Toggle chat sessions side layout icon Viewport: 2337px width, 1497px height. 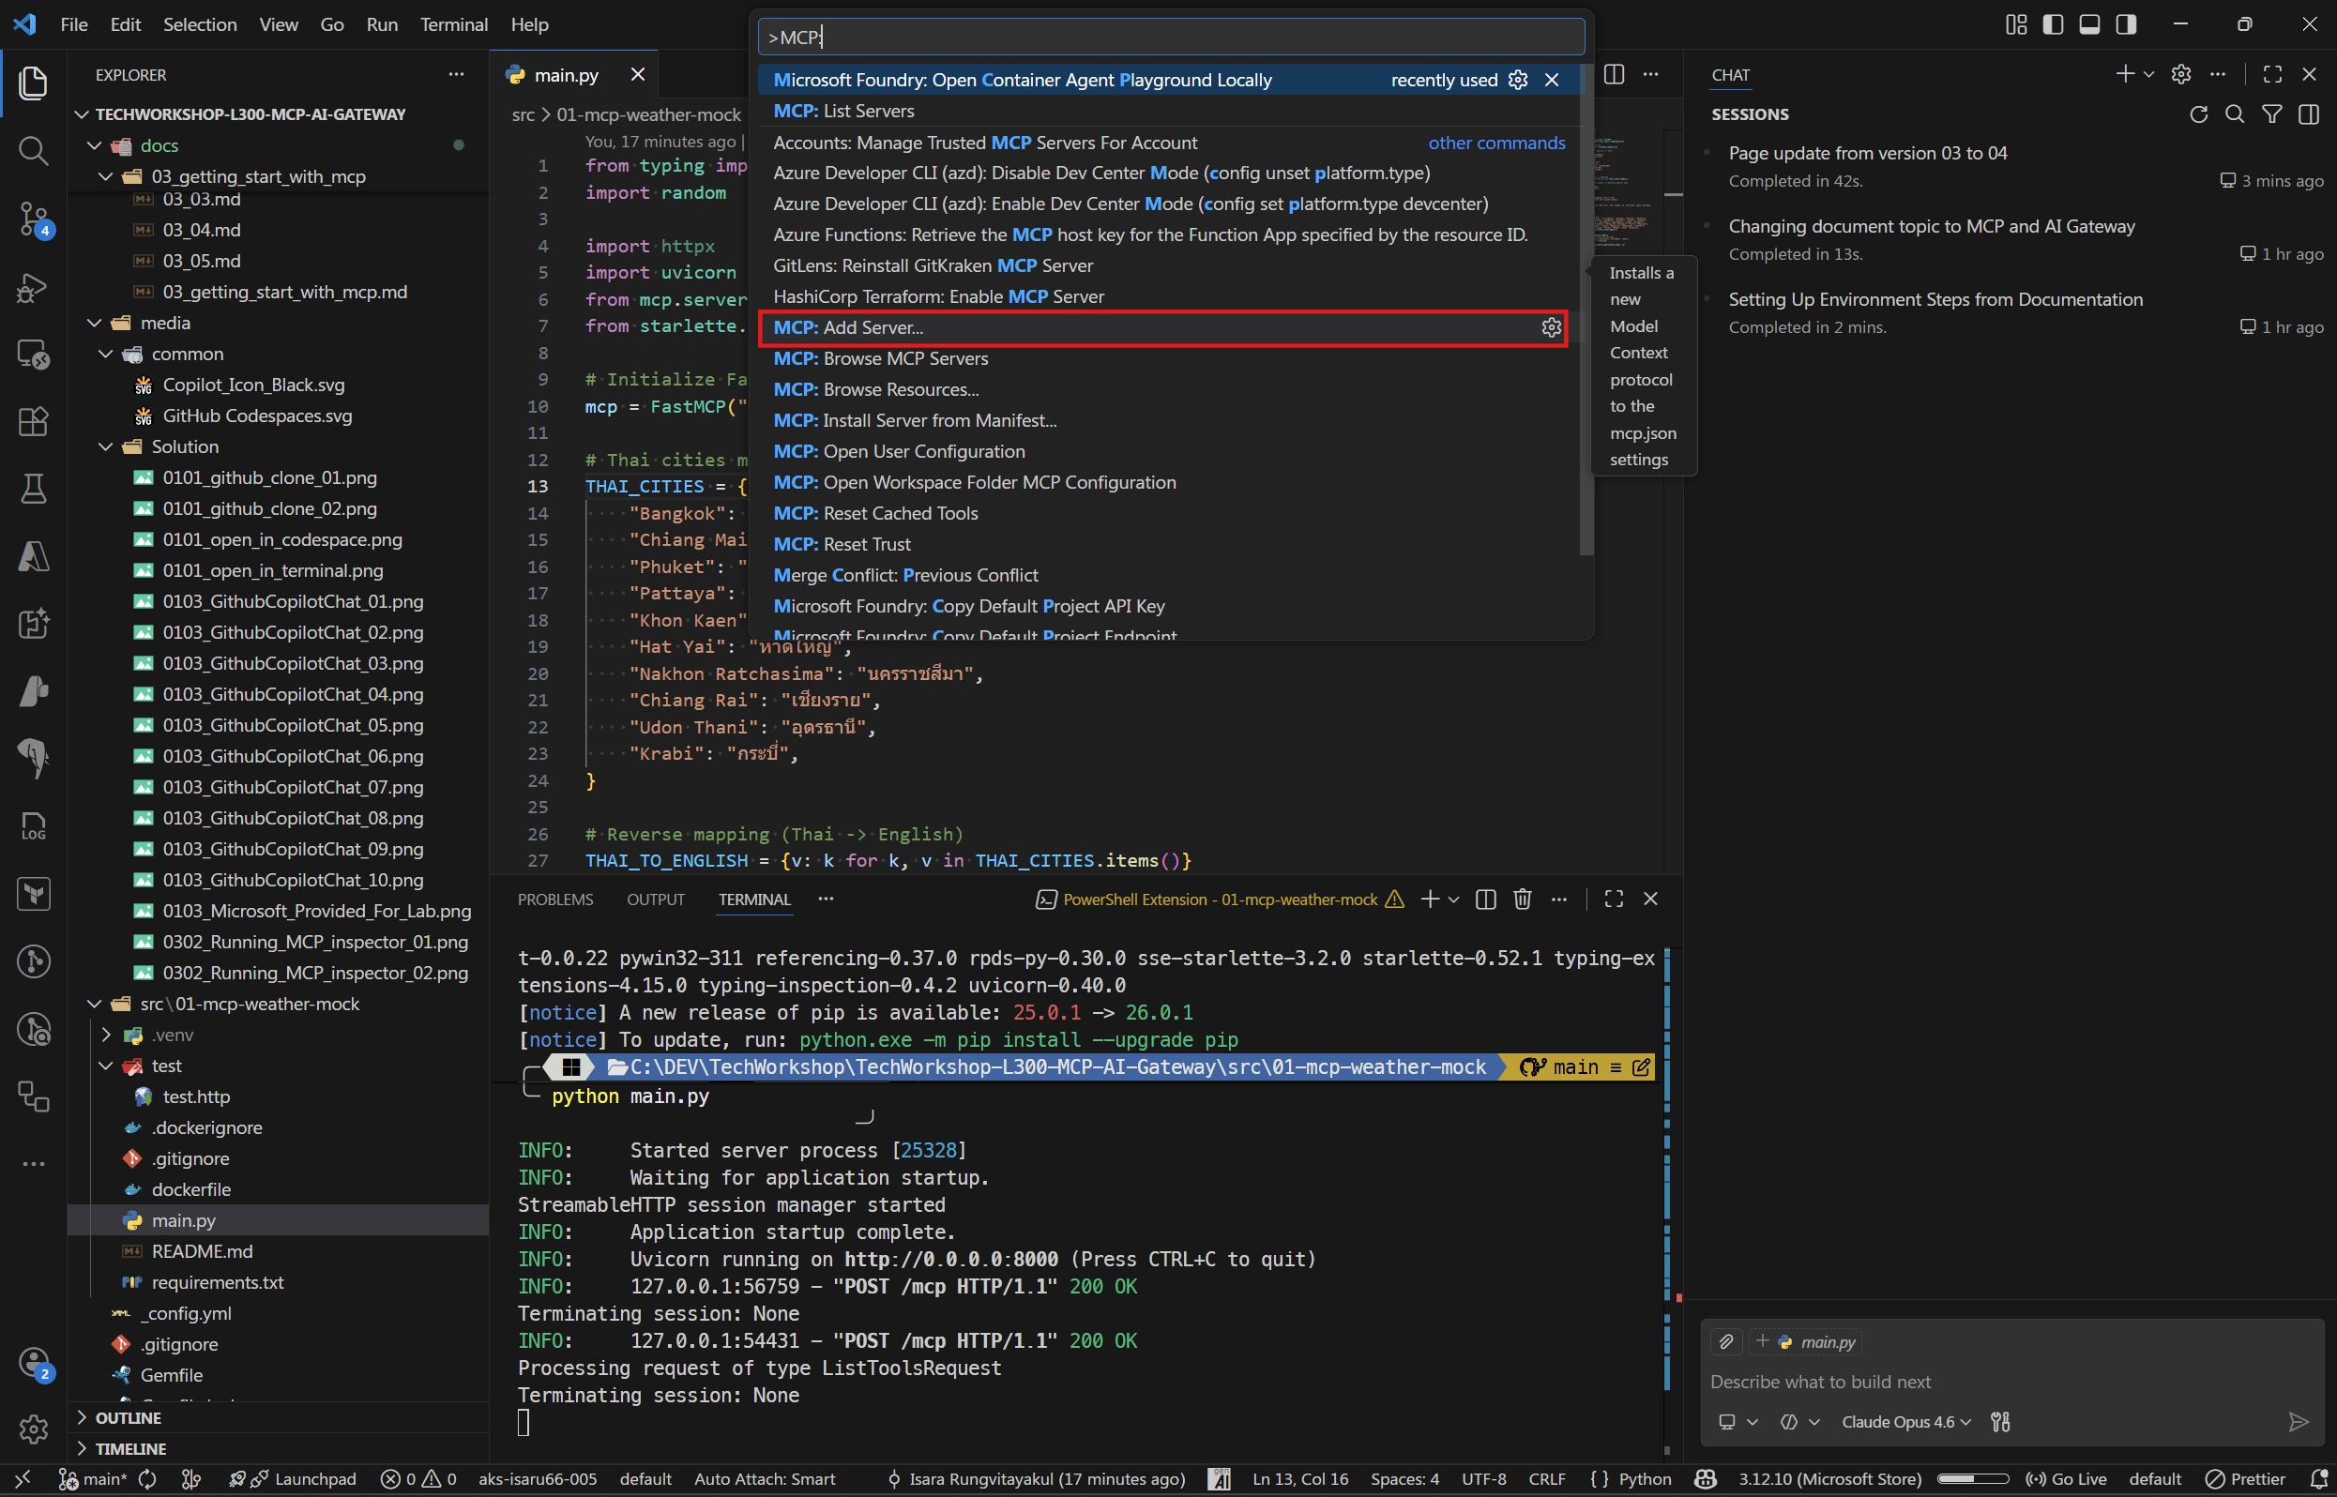click(2309, 114)
